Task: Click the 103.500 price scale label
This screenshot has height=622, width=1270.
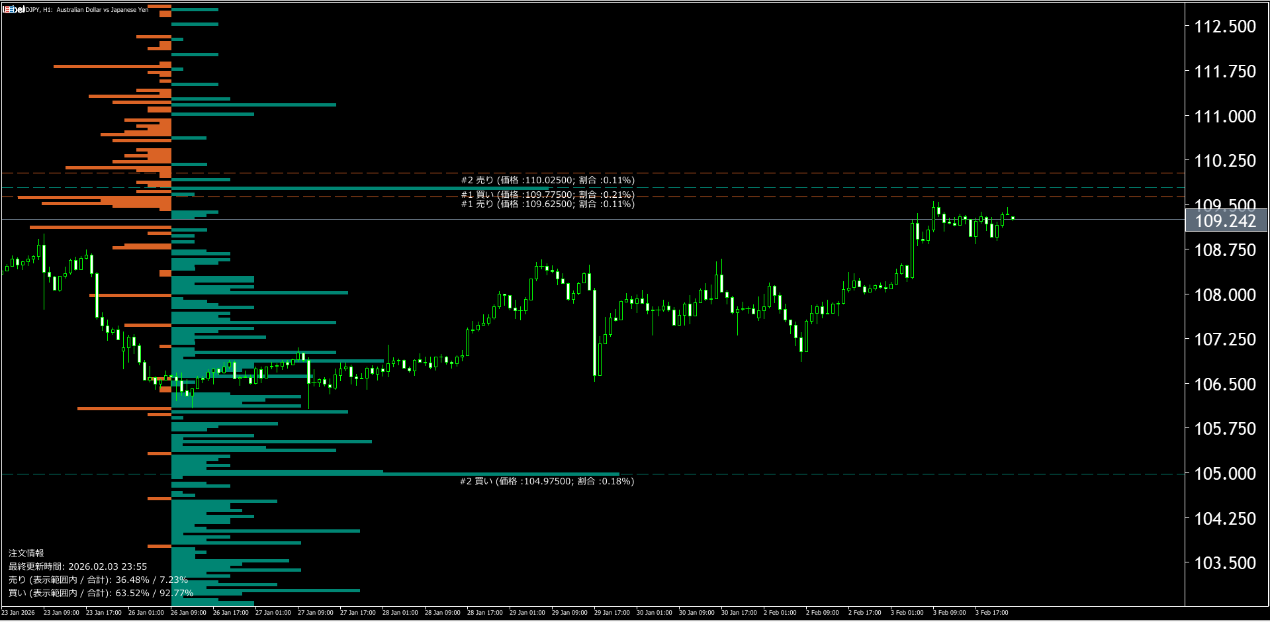Action: click(x=1224, y=563)
